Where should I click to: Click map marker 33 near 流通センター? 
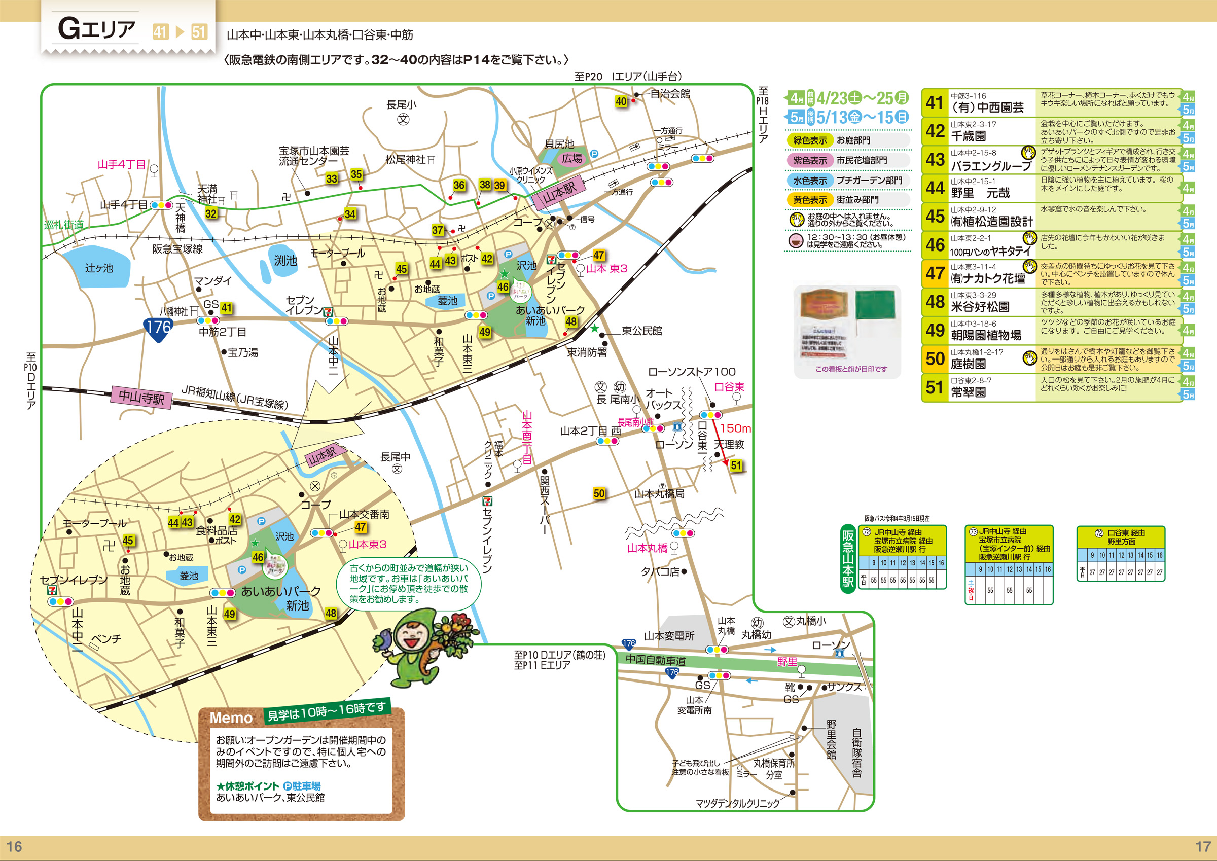click(331, 178)
